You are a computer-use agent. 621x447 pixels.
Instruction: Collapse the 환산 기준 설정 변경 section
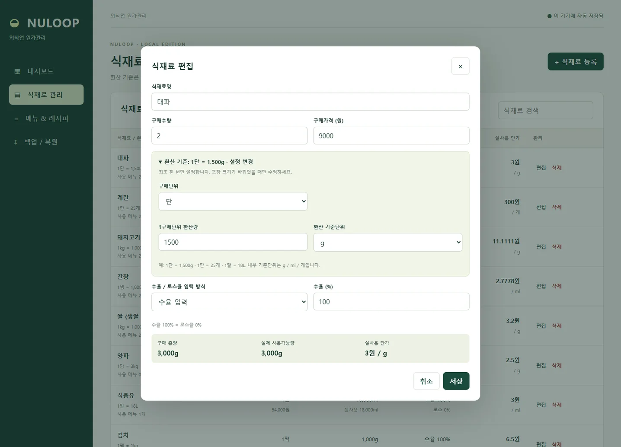click(206, 162)
